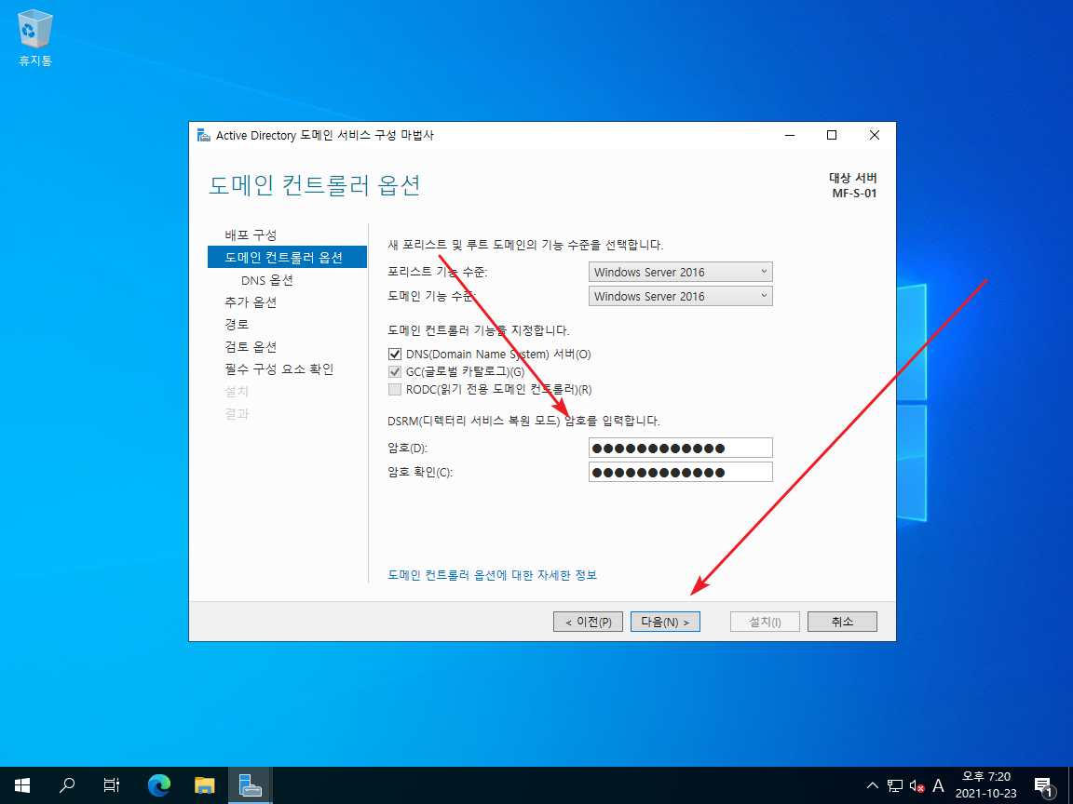Go to the 필수 구성 요소 확인 step
Image resolution: width=1073 pixels, height=804 pixels.
(x=279, y=369)
